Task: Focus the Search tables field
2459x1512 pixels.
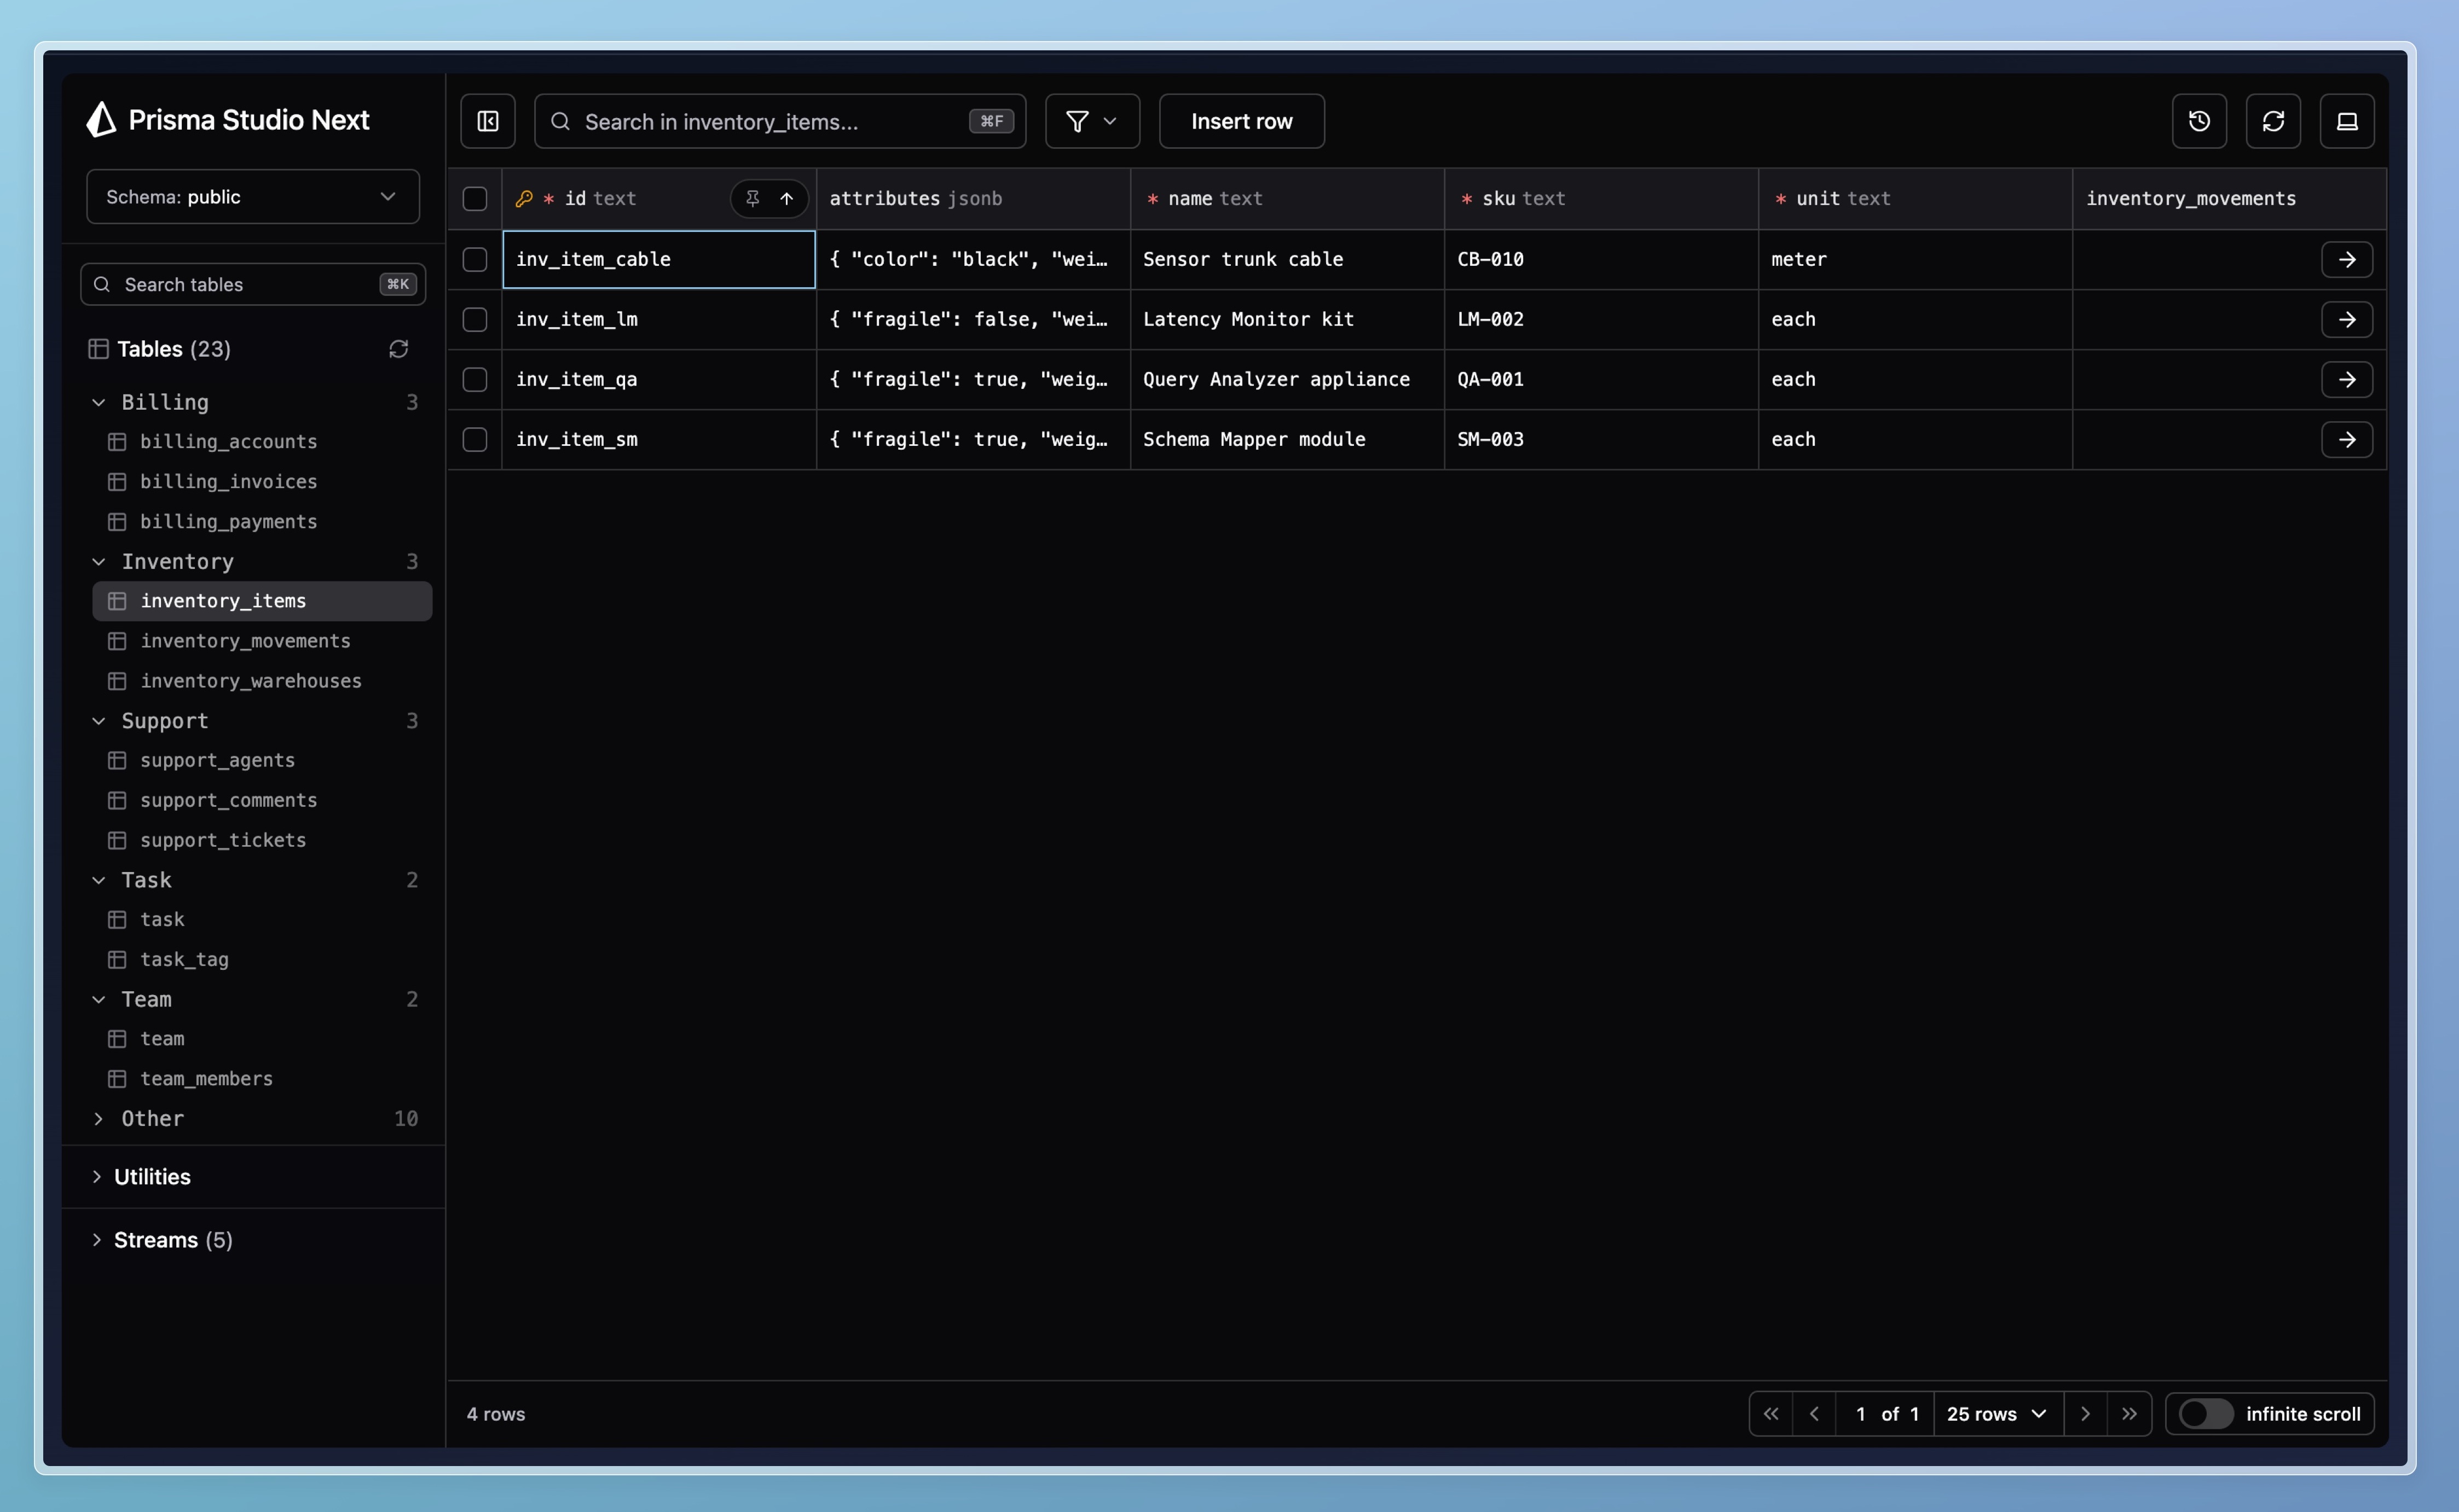Action: 253,284
